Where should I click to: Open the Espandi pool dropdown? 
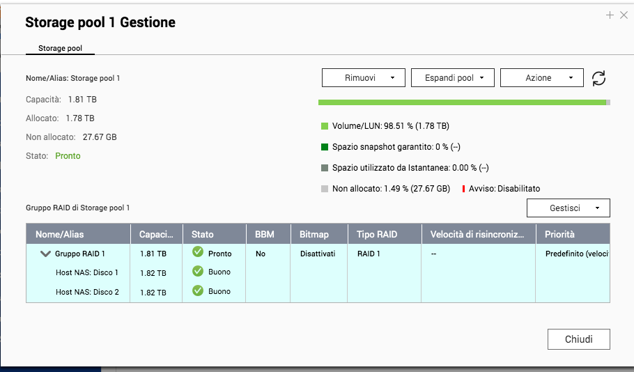click(x=453, y=78)
